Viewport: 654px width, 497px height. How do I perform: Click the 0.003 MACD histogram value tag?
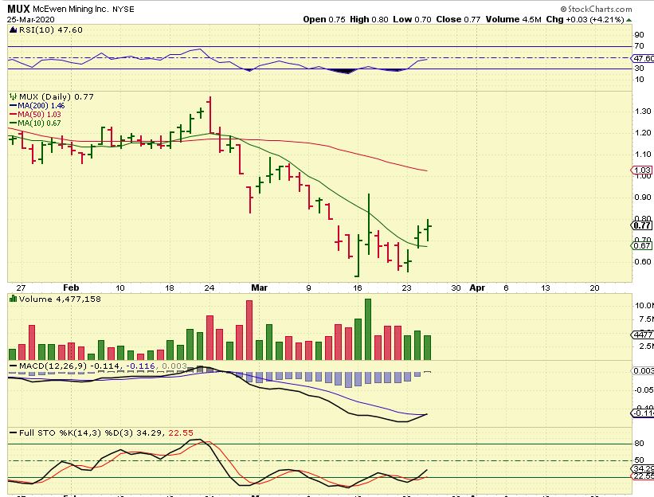[x=643, y=370]
